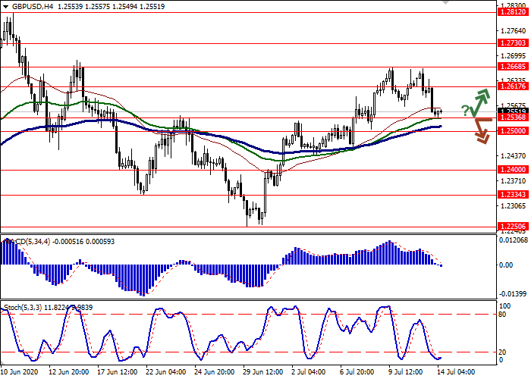Click the Stochastic scale value 20
The width and height of the screenshot is (531, 379).
pos(502,352)
